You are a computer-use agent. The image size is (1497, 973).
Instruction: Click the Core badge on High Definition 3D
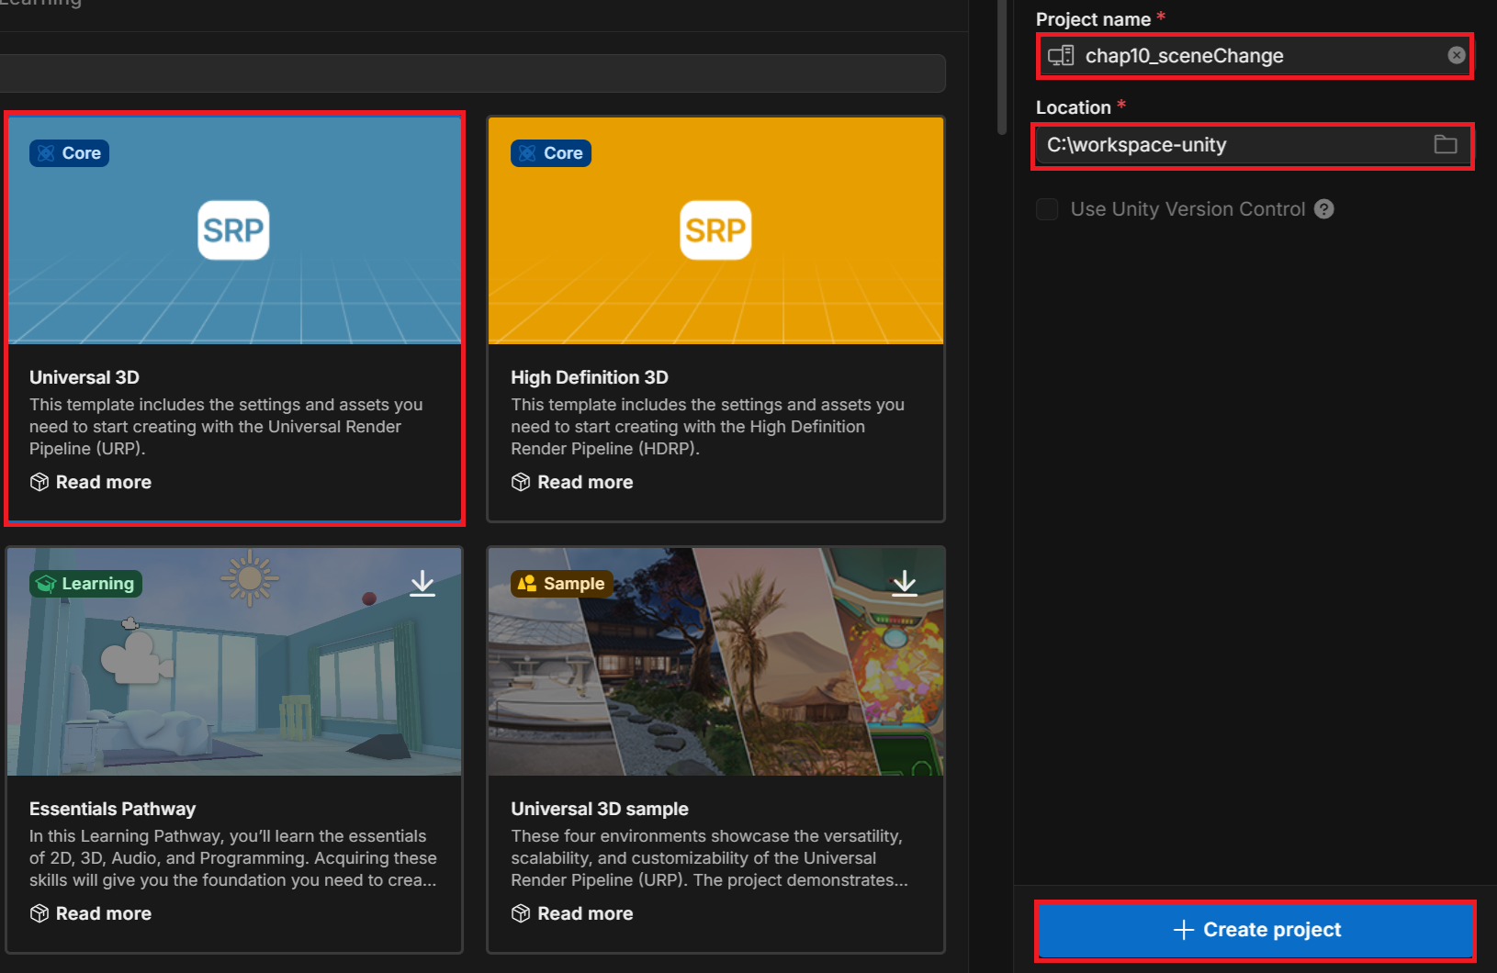click(x=551, y=153)
